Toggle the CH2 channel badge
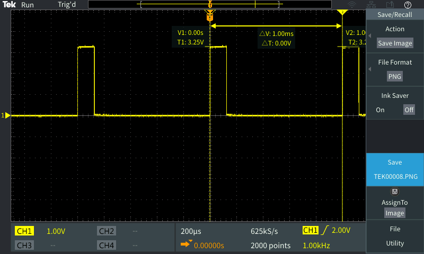Image resolution: width=424 pixels, height=254 pixels. point(107,231)
